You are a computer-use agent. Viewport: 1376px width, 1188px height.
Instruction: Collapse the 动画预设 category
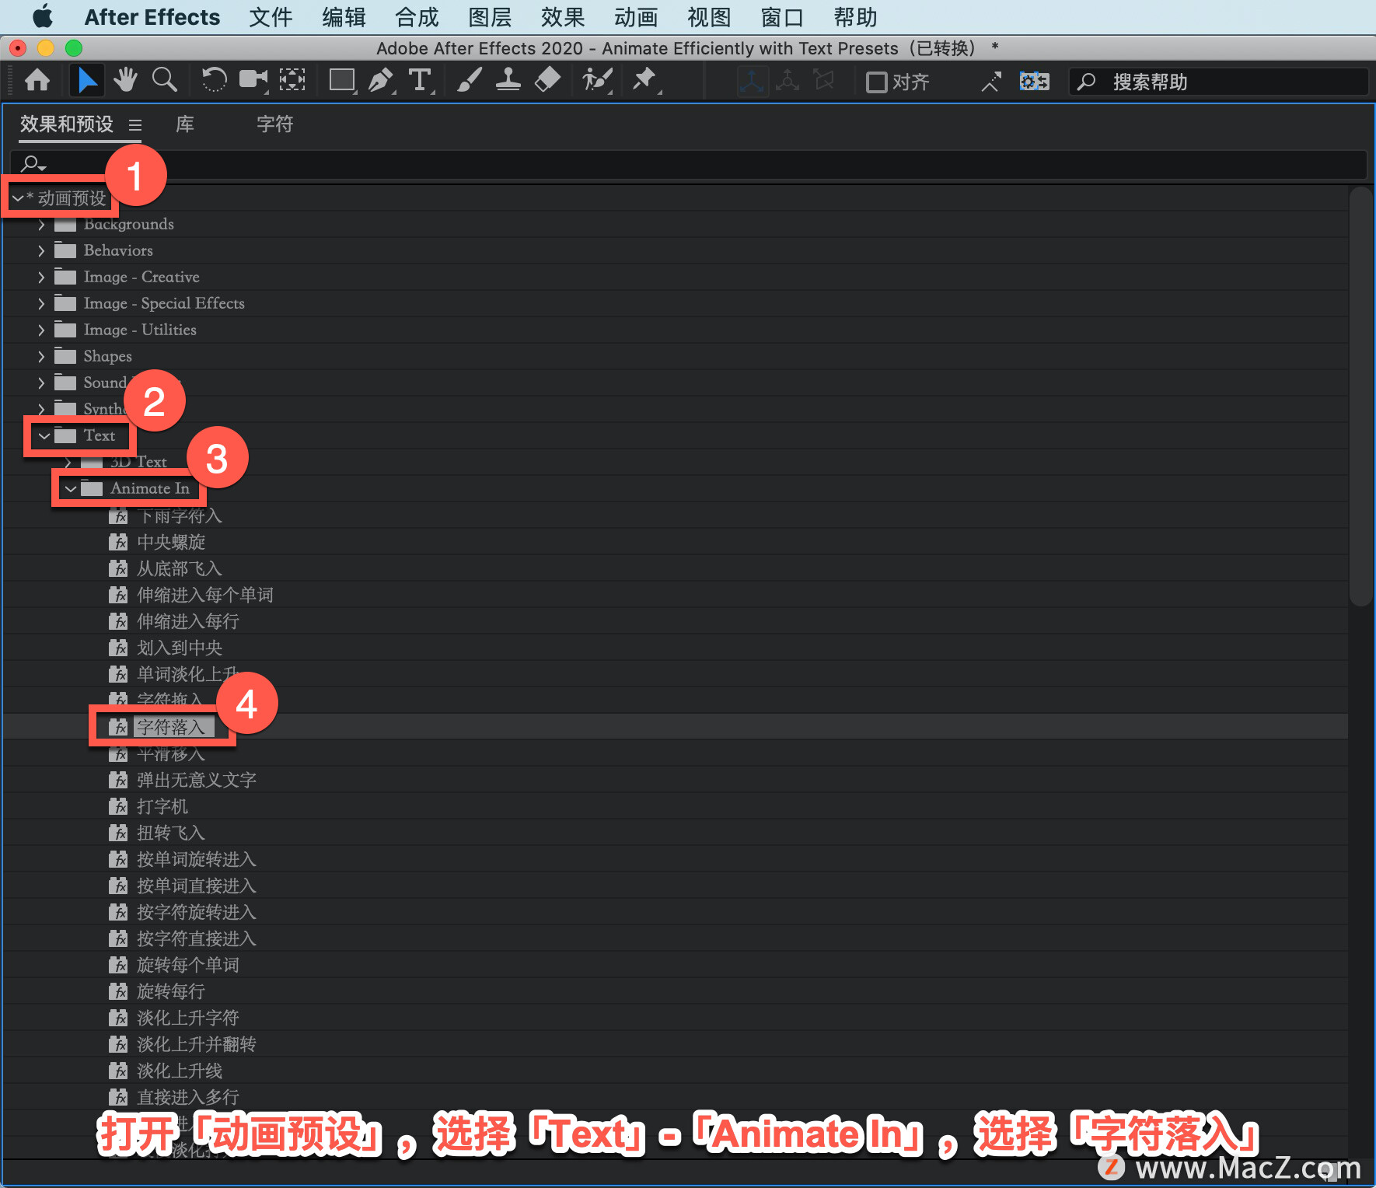tap(18, 199)
